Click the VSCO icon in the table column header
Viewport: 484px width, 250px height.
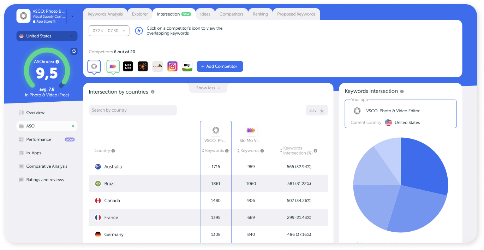tap(216, 130)
